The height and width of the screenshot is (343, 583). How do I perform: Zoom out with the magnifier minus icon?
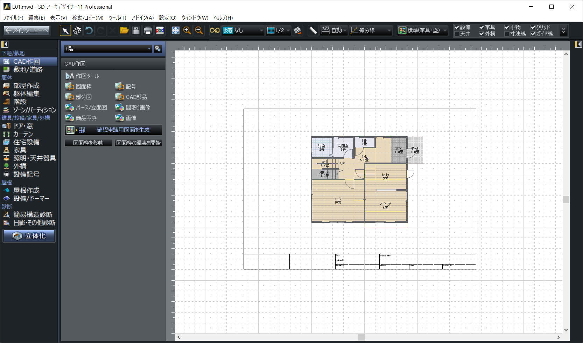pyautogui.click(x=199, y=31)
